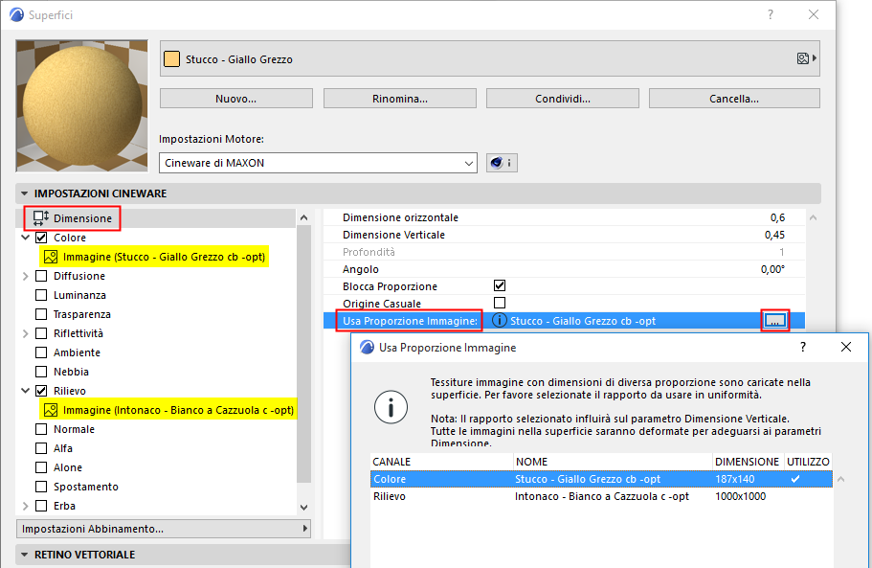This screenshot has width=872, height=568.
Task: Open the surface picker icon beside the name
Action: click(806, 58)
